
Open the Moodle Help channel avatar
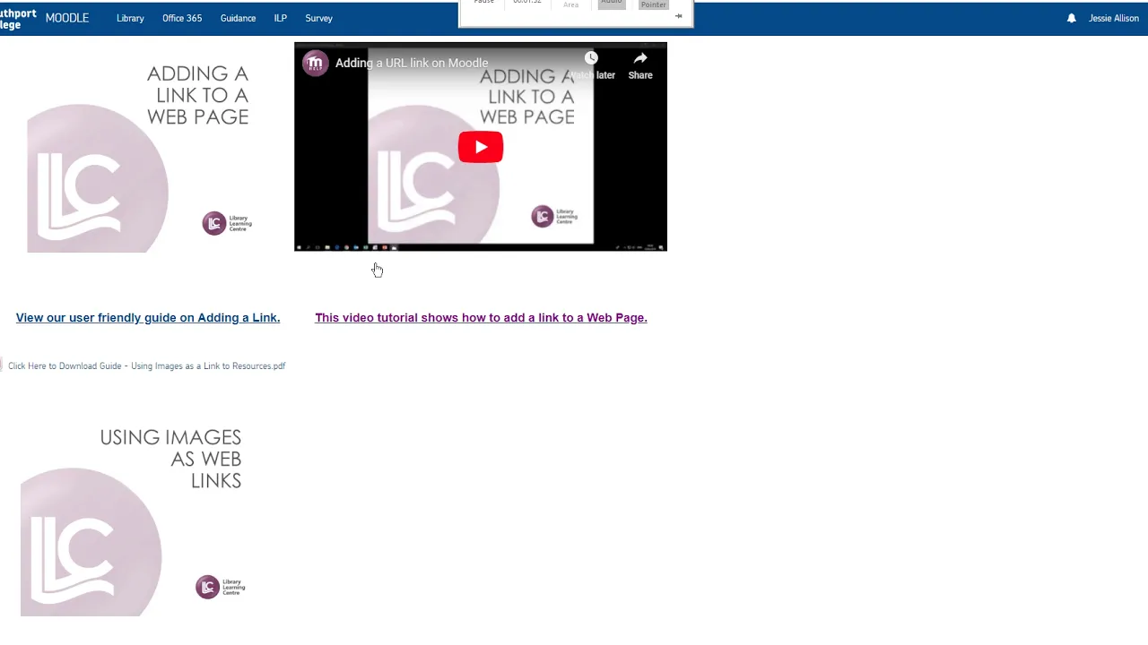pyautogui.click(x=315, y=63)
